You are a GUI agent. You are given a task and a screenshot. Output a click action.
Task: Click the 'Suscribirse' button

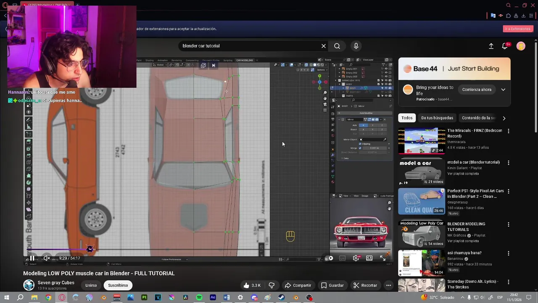click(x=118, y=285)
